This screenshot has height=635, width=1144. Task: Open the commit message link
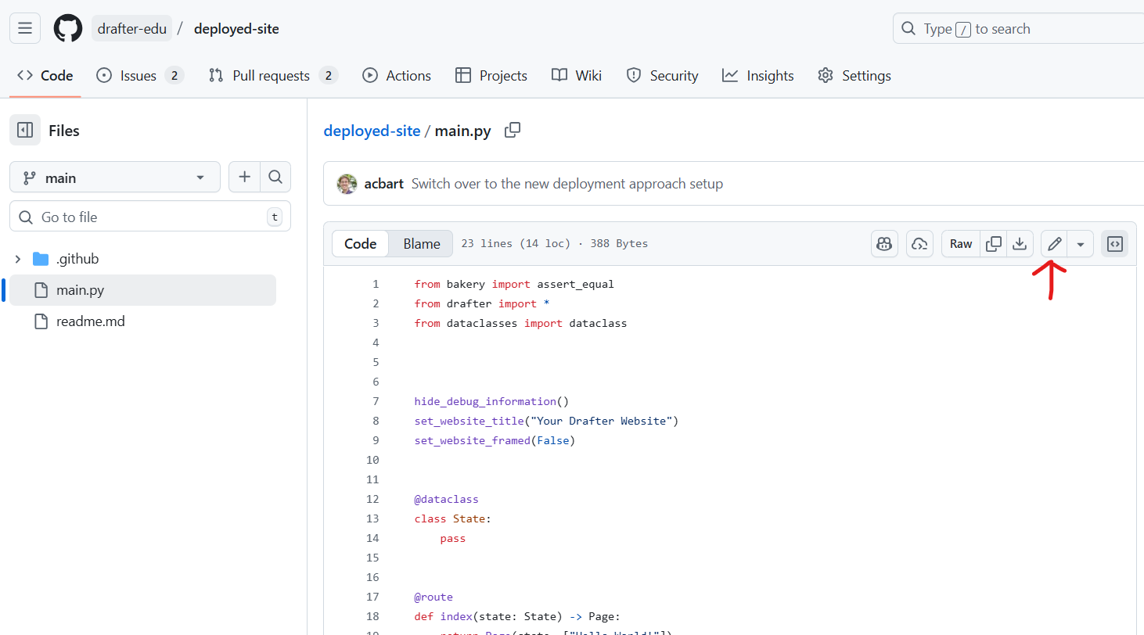pos(567,184)
